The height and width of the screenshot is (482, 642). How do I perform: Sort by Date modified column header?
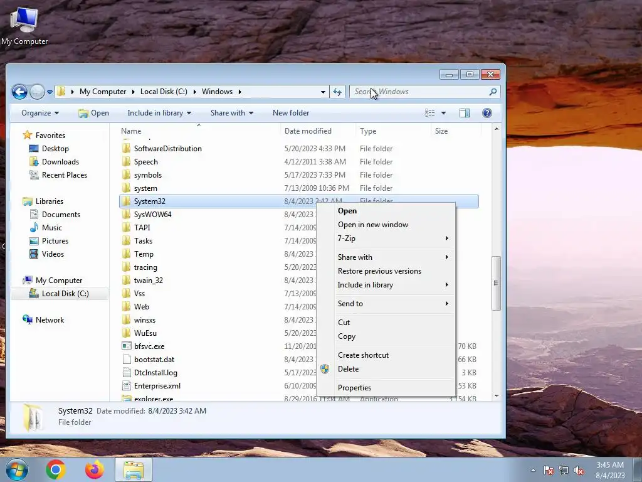pyautogui.click(x=318, y=131)
